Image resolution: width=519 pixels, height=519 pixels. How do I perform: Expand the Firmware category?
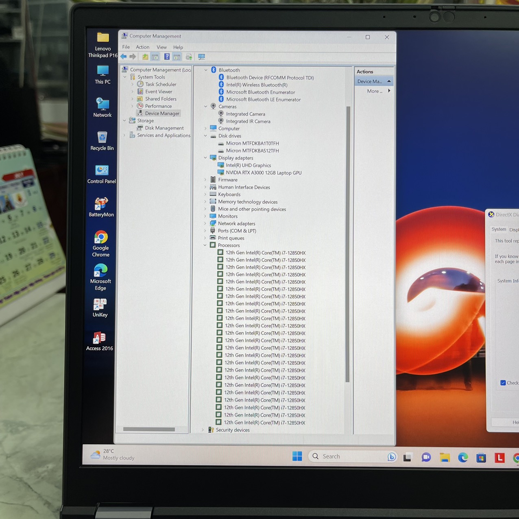pyautogui.click(x=205, y=180)
